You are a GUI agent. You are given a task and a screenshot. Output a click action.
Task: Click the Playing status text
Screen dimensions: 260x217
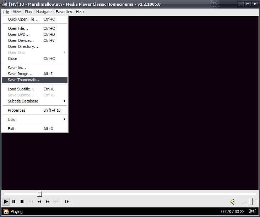pyautogui.click(x=17, y=212)
